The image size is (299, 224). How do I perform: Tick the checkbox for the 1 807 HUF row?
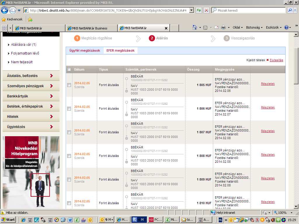69,132
